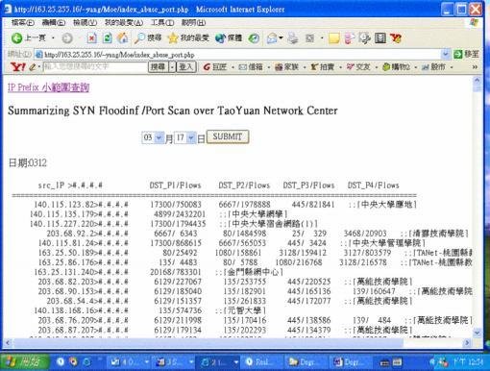Click the grey Forward arrow button

(x=67, y=38)
